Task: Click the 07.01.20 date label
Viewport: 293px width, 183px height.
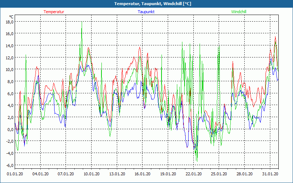Action: (x=66, y=174)
